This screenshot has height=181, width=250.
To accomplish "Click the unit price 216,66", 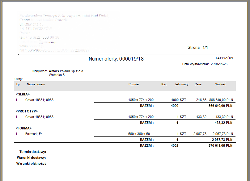I will click(x=201, y=100).
